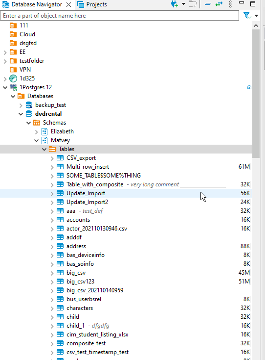Image resolution: width=265 pixels, height=360 pixels.
Task: Select the 111 folder icon
Action: [13, 25]
